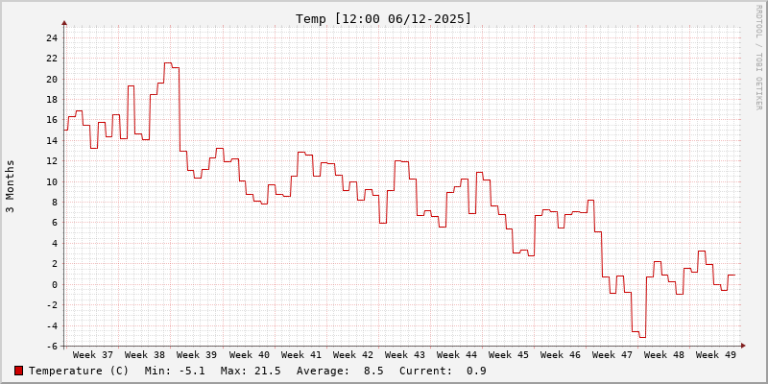Click the red arrow atop the Y-axis
The image size is (768, 384).
[x=64, y=22]
